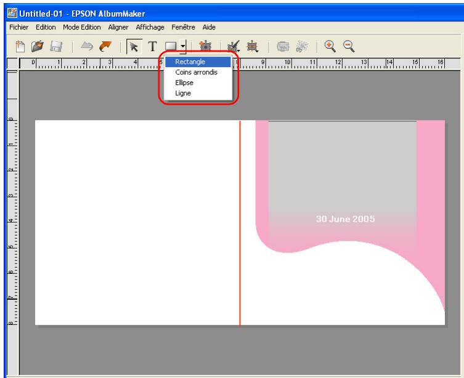This screenshot has height=378, width=464.
Task: Click the Open file icon
Action: click(x=38, y=46)
